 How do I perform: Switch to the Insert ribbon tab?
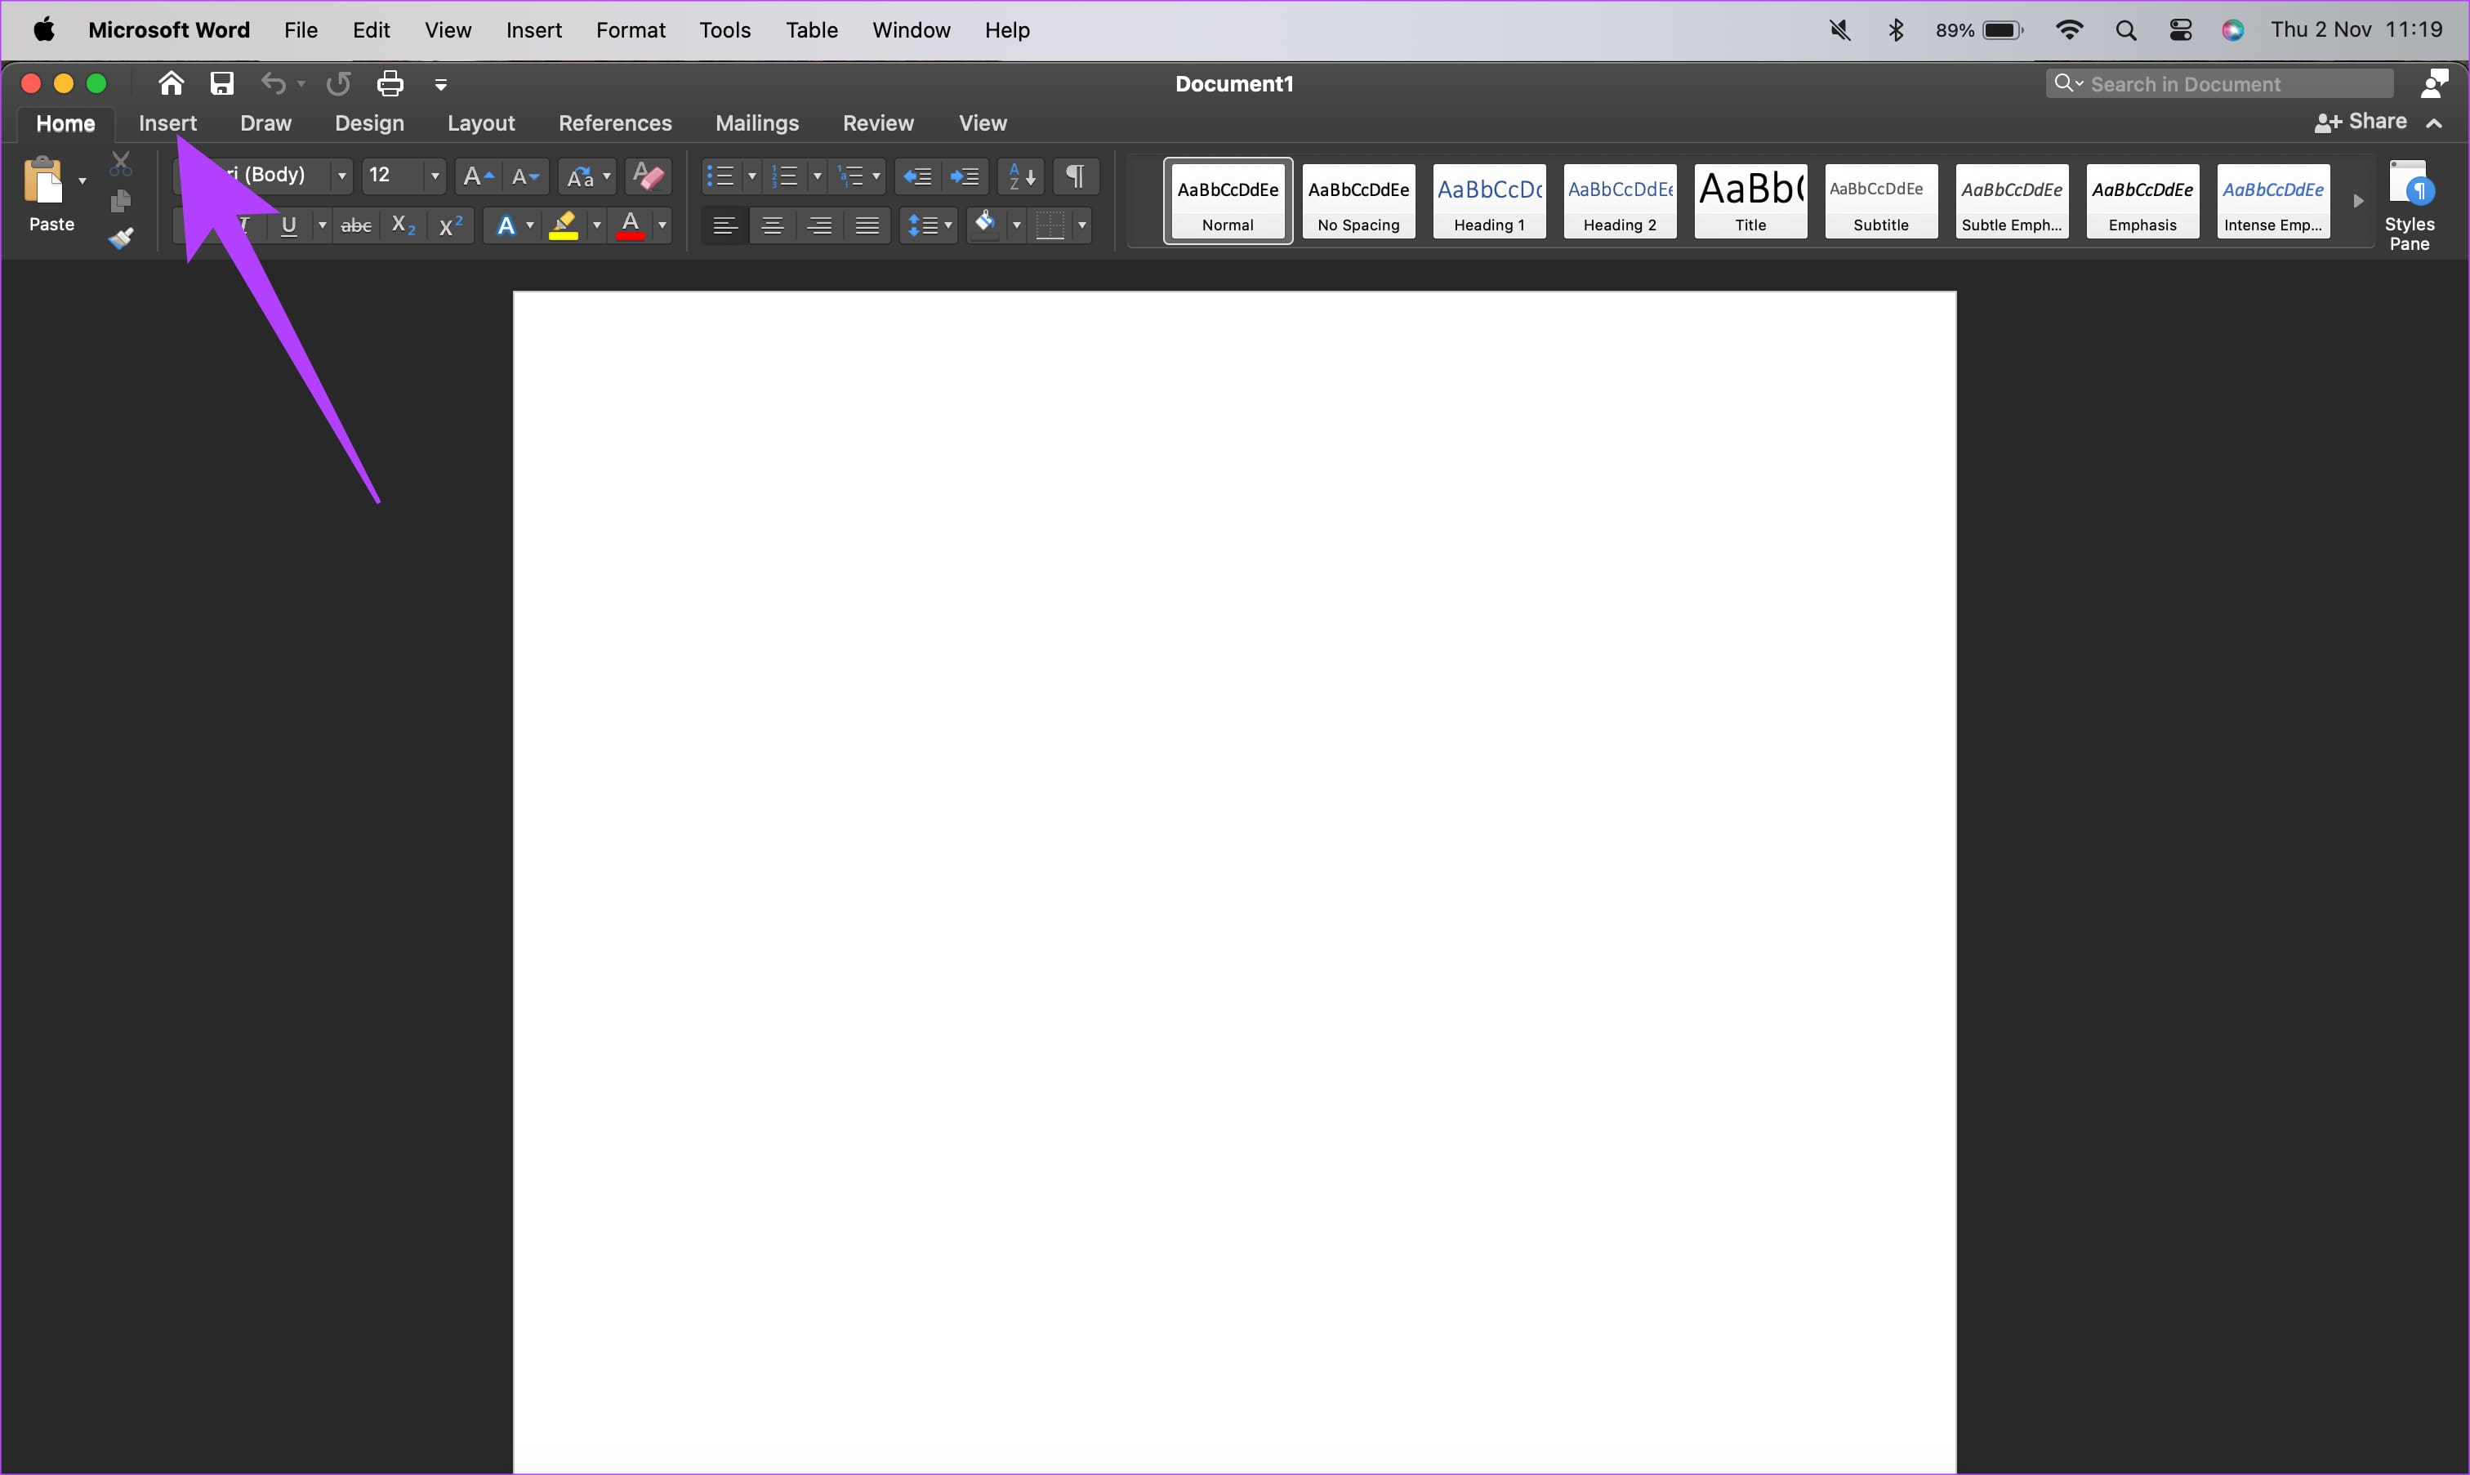click(168, 123)
